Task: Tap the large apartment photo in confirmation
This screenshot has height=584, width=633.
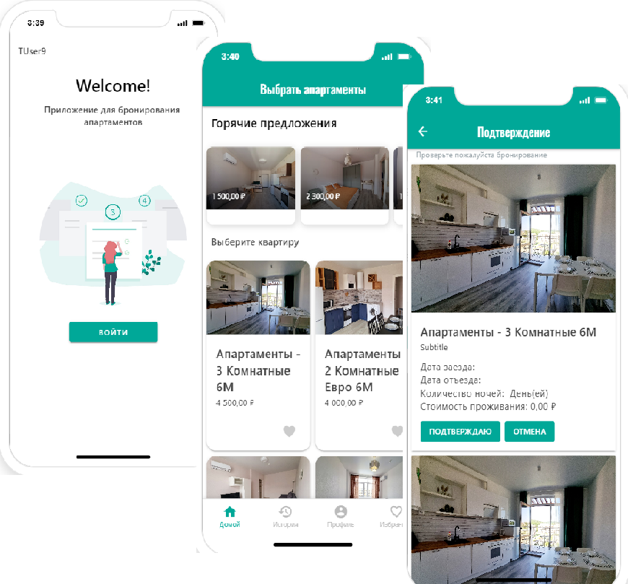Action: pyautogui.click(x=513, y=238)
